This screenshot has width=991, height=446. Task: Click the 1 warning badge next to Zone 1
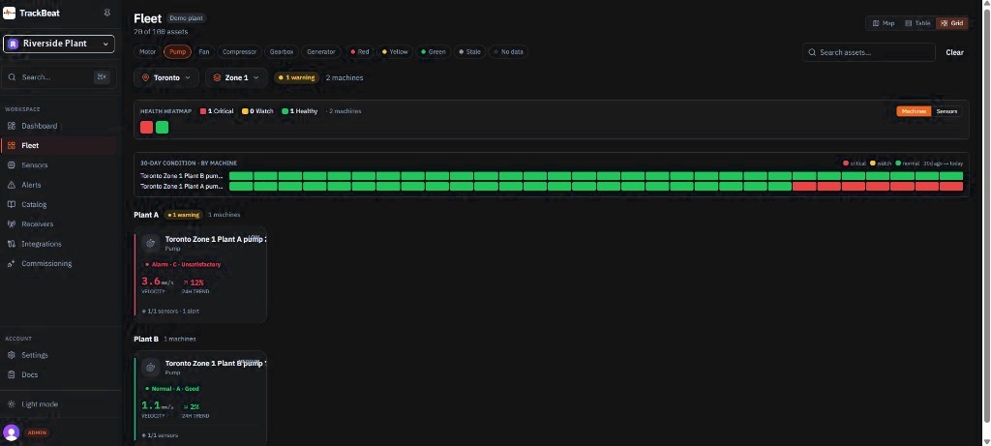[296, 77]
